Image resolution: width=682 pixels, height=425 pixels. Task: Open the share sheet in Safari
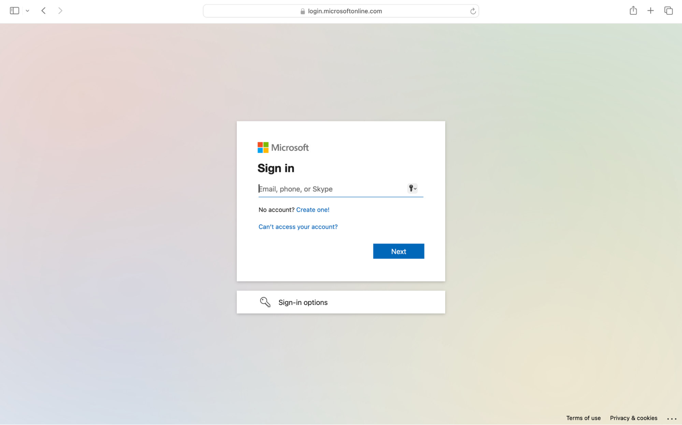[633, 11]
